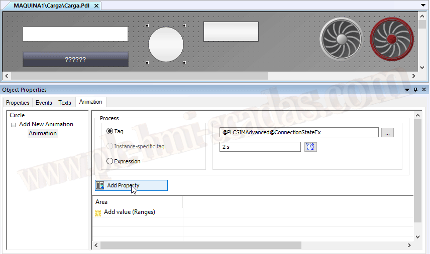Choose the Expression radio option

[x=110, y=161]
